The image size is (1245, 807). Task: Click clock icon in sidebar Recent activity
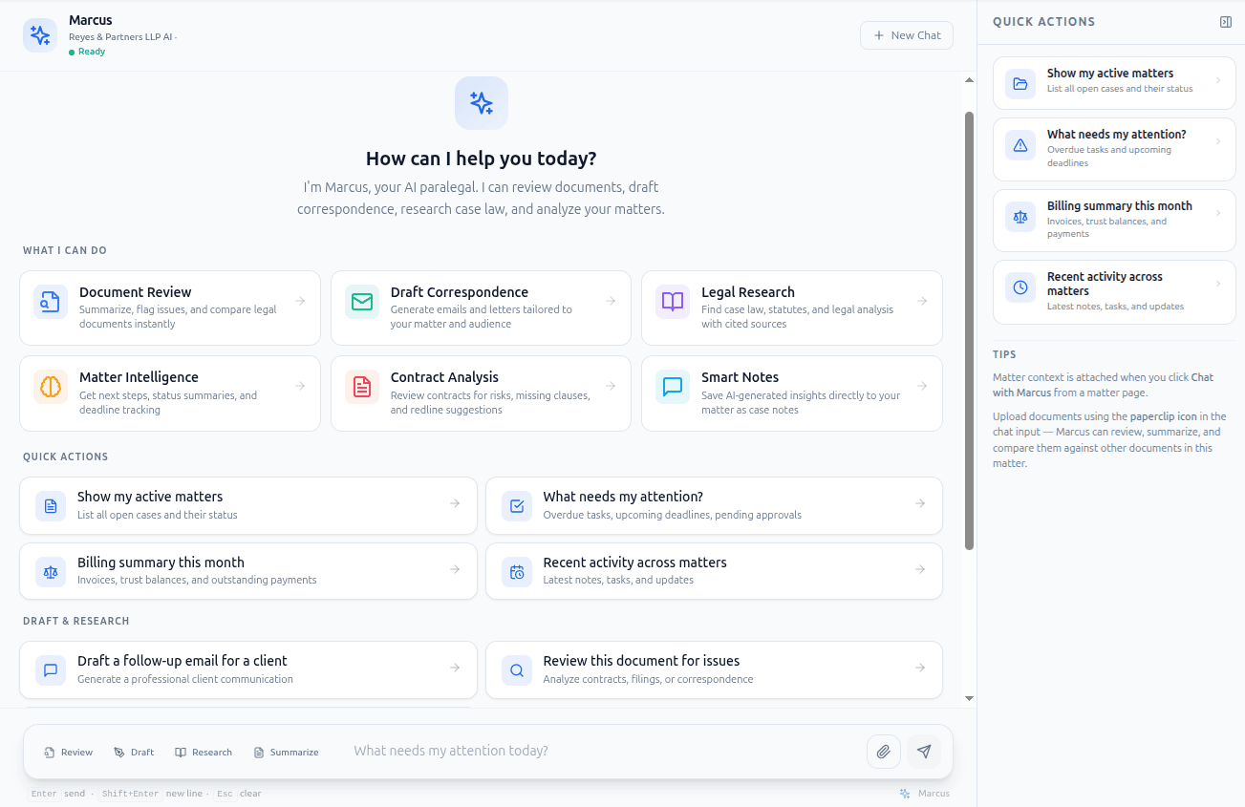[1020, 287]
